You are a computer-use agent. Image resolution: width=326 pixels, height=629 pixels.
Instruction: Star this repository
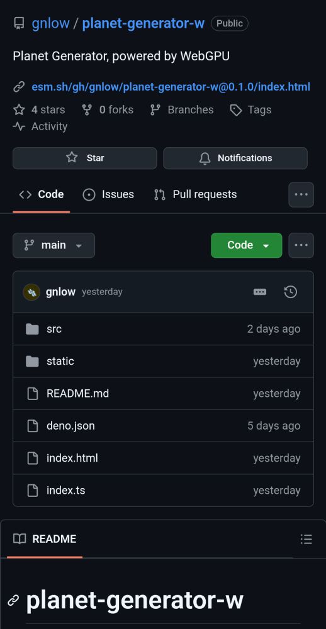(x=85, y=158)
